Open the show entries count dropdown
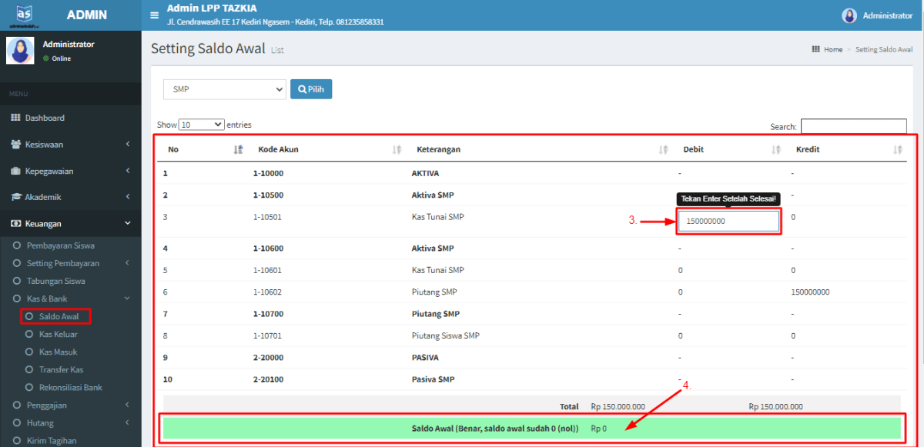Viewport: 924px width, 447px height. pyautogui.click(x=201, y=125)
